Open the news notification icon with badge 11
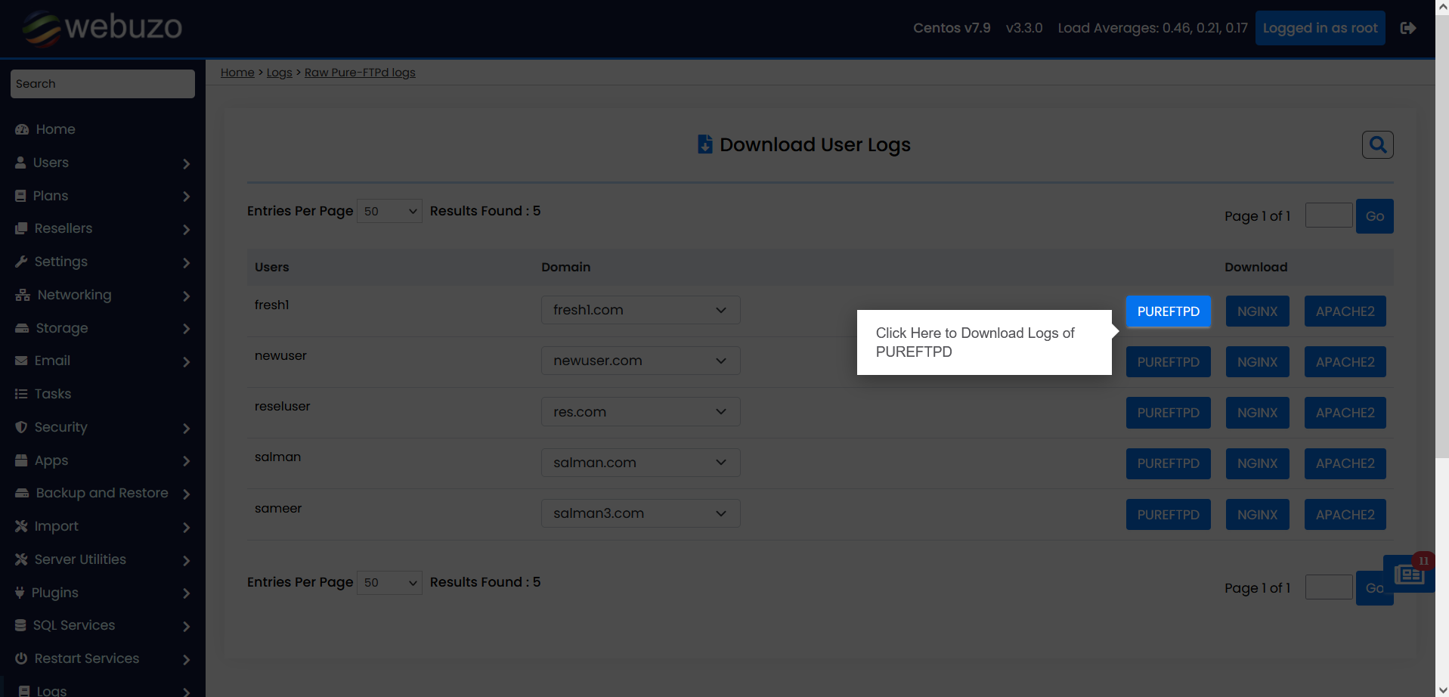 click(1409, 575)
